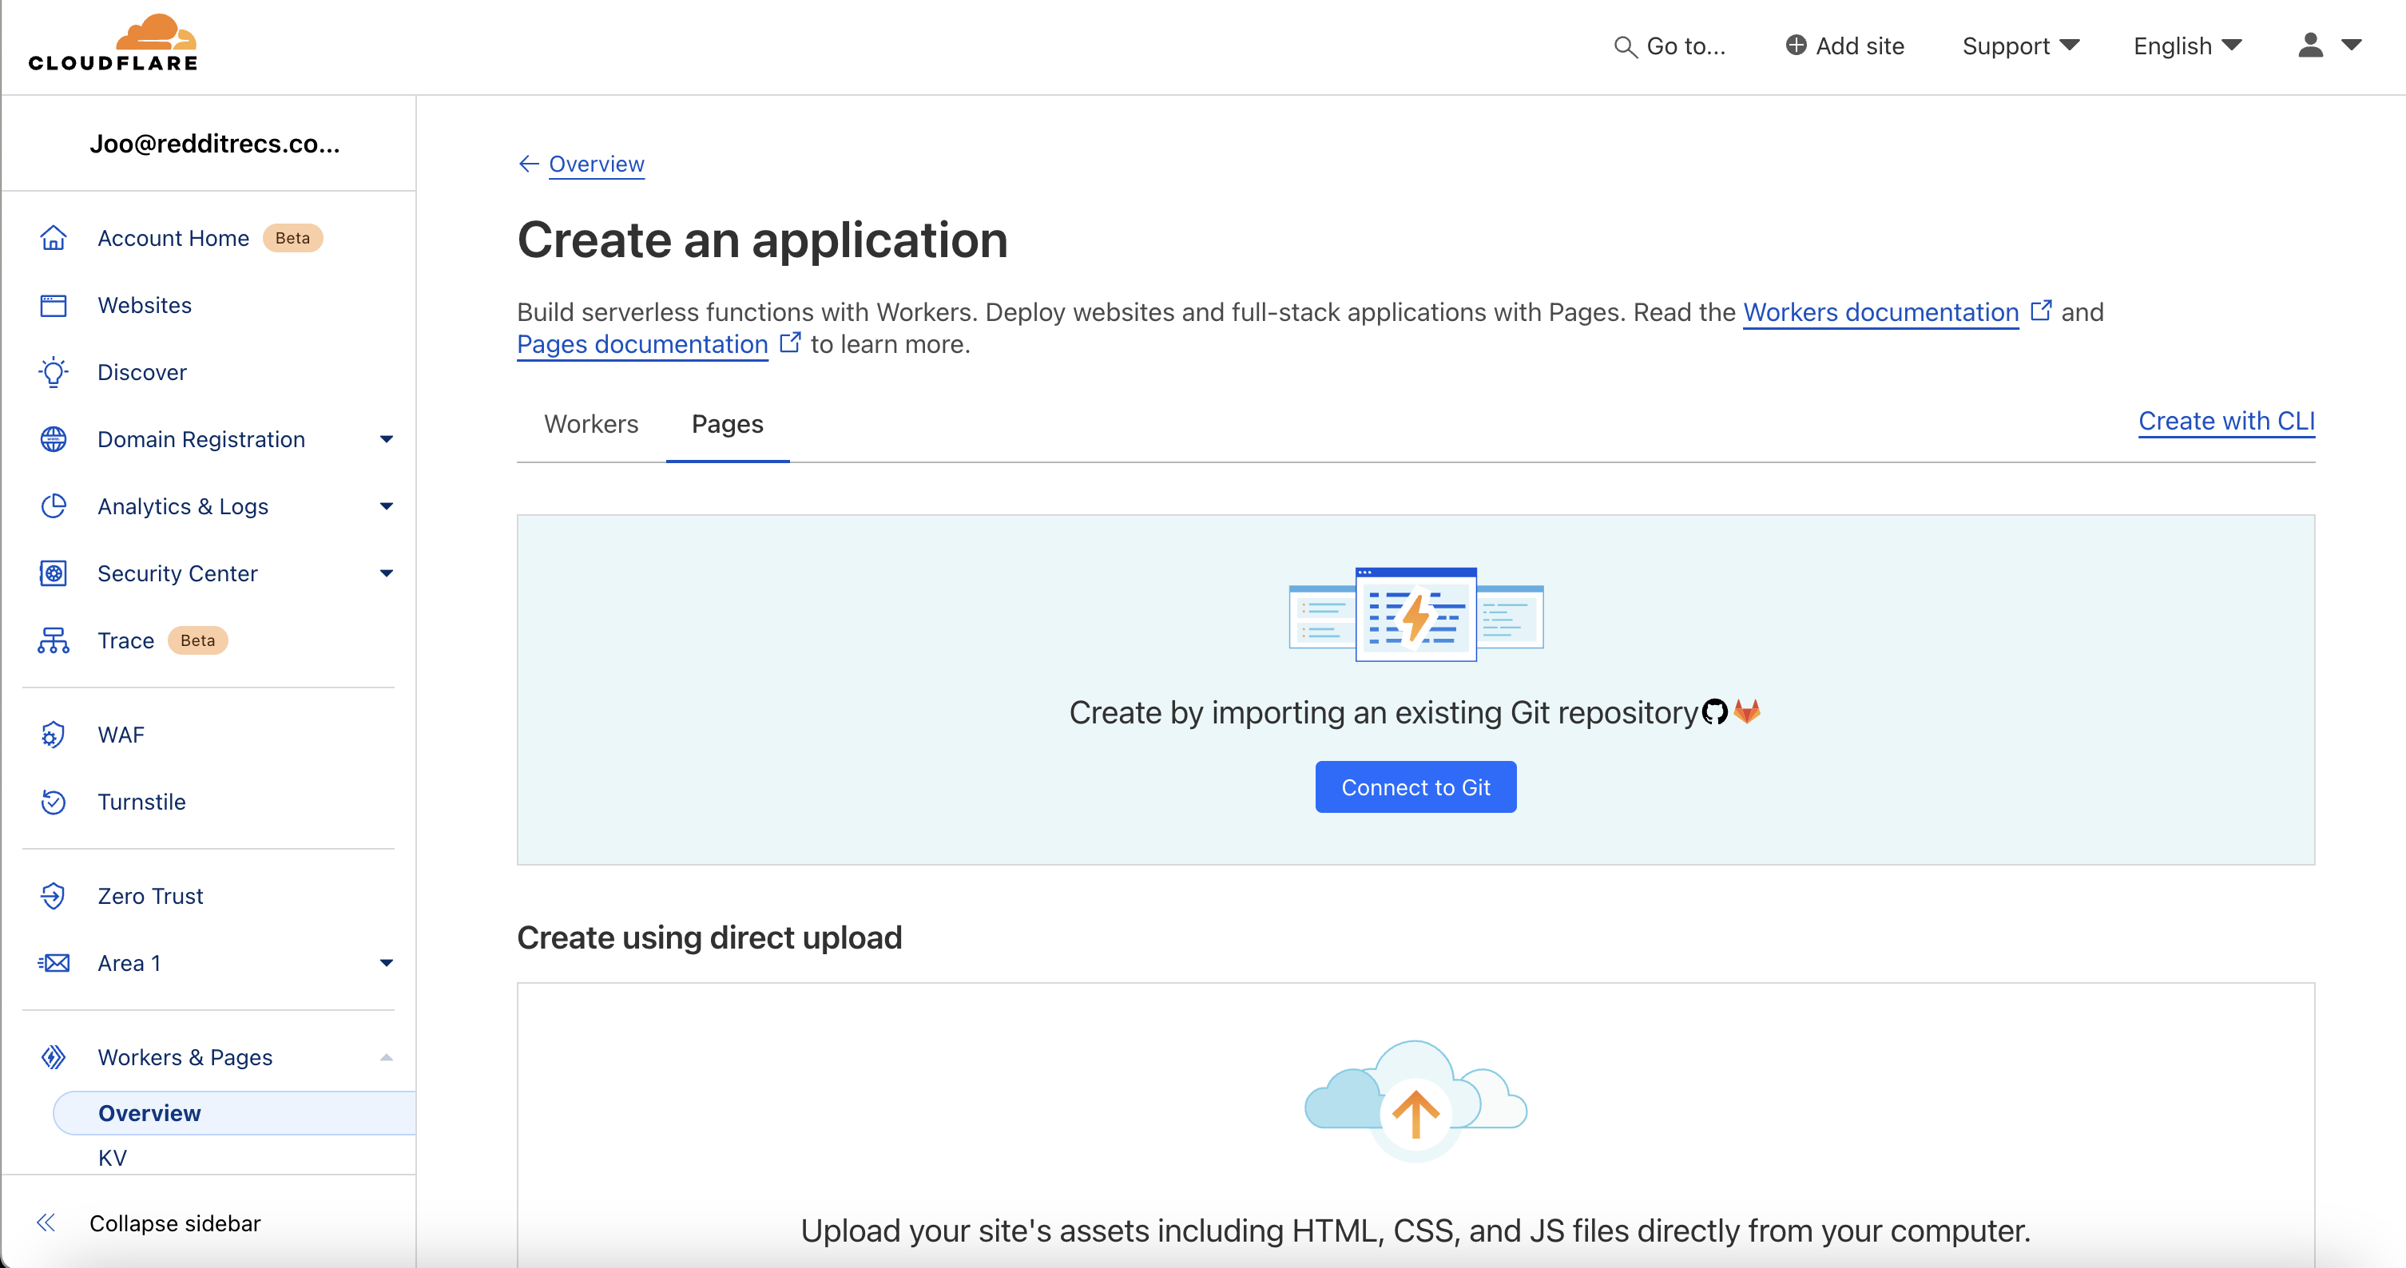
Task: Open Discover in the sidebar
Action: click(142, 373)
